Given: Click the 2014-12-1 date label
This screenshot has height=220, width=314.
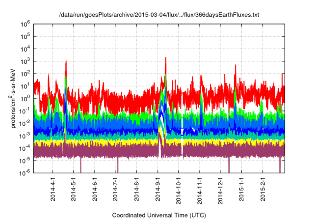Looking at the screenshot, I should [x=220, y=191].
